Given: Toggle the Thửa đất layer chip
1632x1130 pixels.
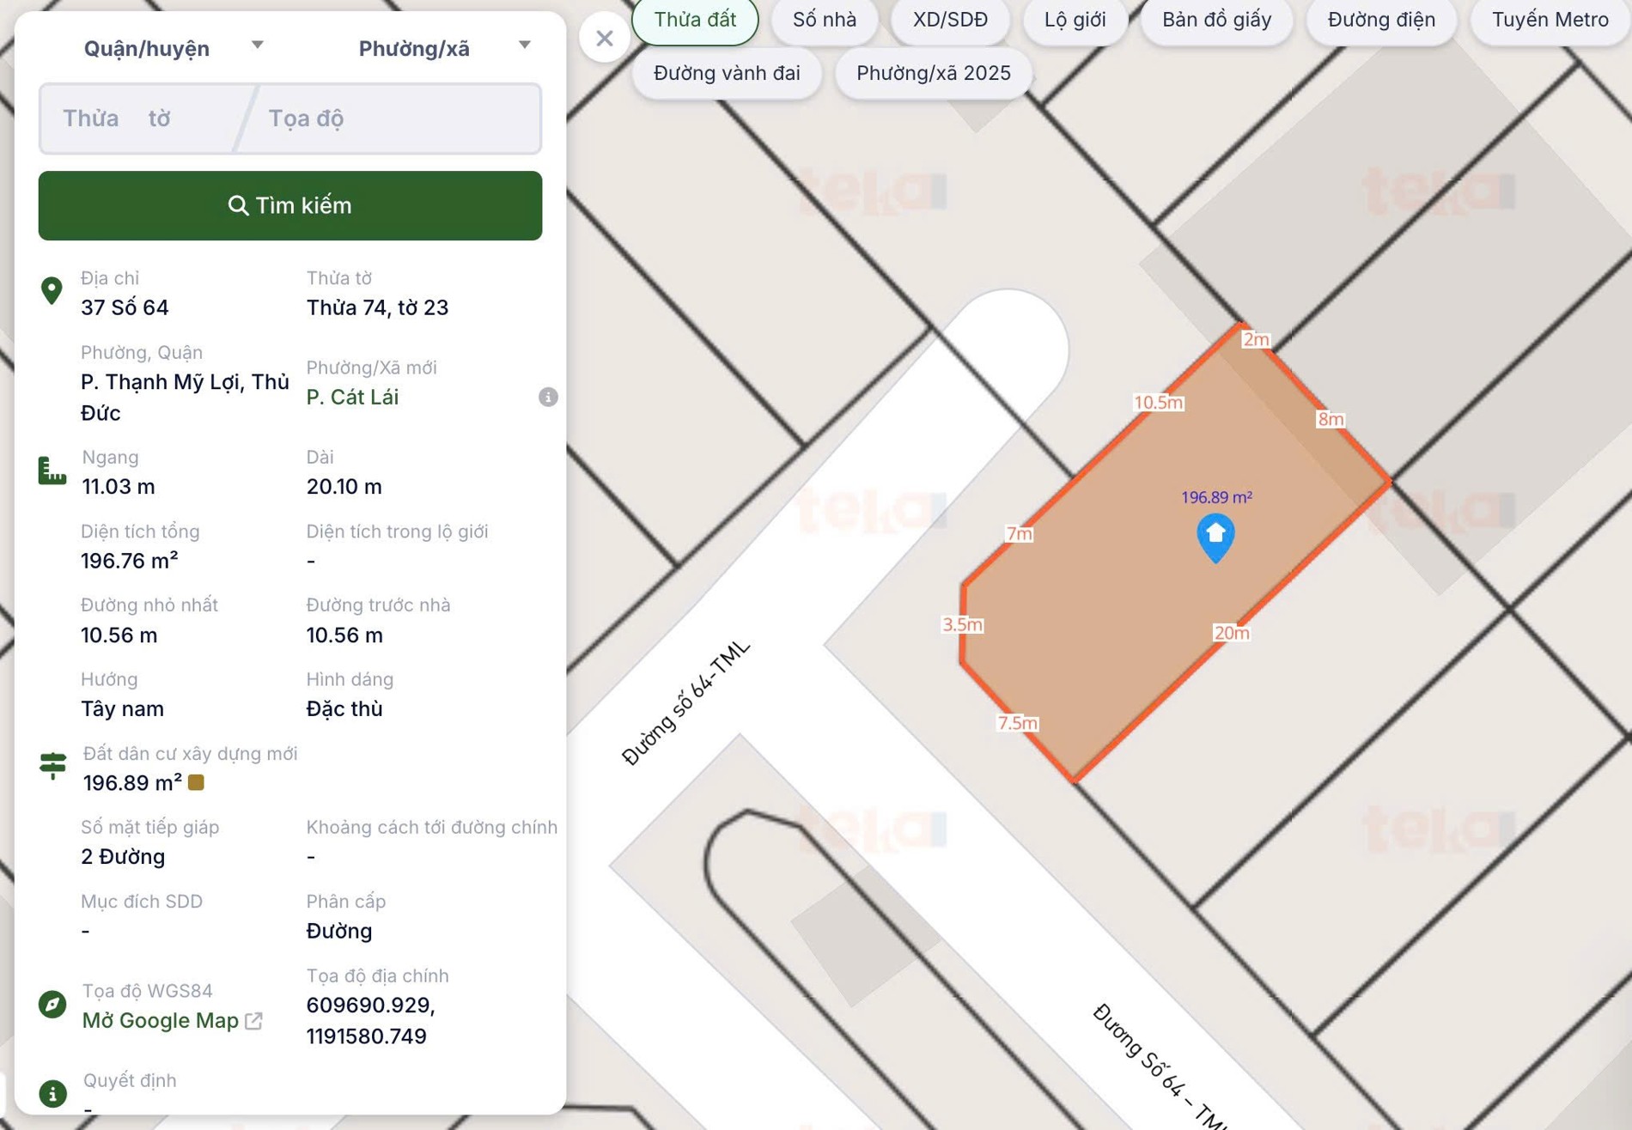Looking at the screenshot, I should click(695, 20).
